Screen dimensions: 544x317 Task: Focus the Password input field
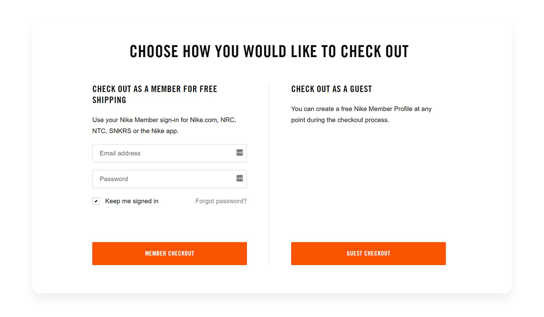[x=170, y=179]
